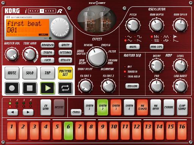
Task: Toggle step 6 in the sequencer
Action: pos(68,131)
